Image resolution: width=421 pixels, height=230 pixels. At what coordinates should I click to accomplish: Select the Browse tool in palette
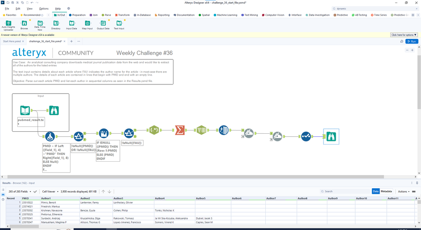[x=24, y=25]
